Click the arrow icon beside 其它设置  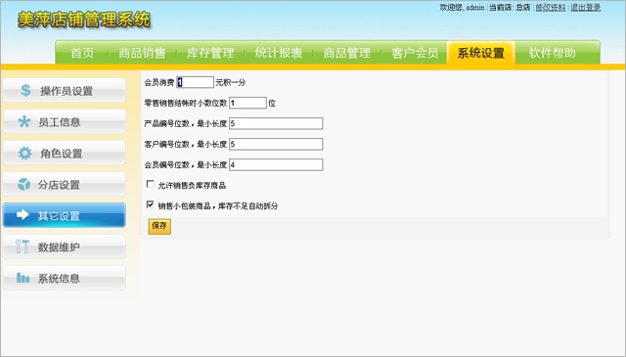click(22, 215)
